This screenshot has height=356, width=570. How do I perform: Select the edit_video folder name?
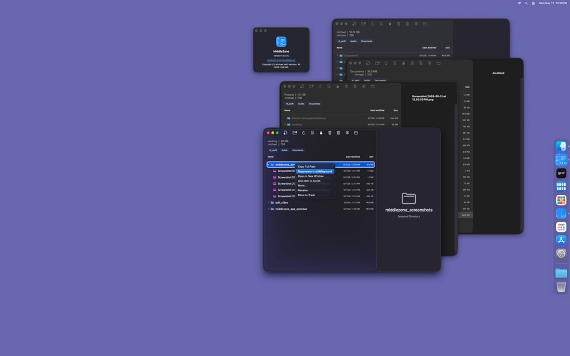point(281,203)
